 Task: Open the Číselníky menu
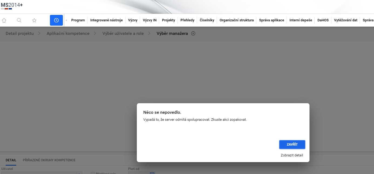tap(207, 20)
